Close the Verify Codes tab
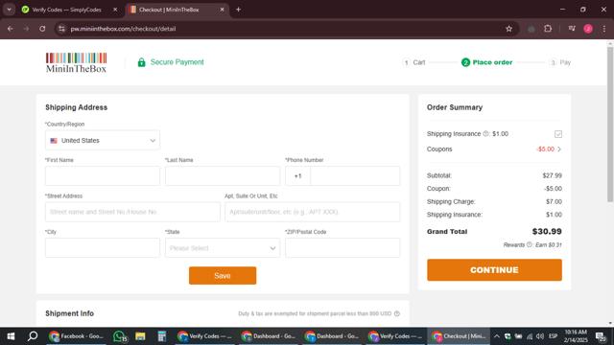 115,10
